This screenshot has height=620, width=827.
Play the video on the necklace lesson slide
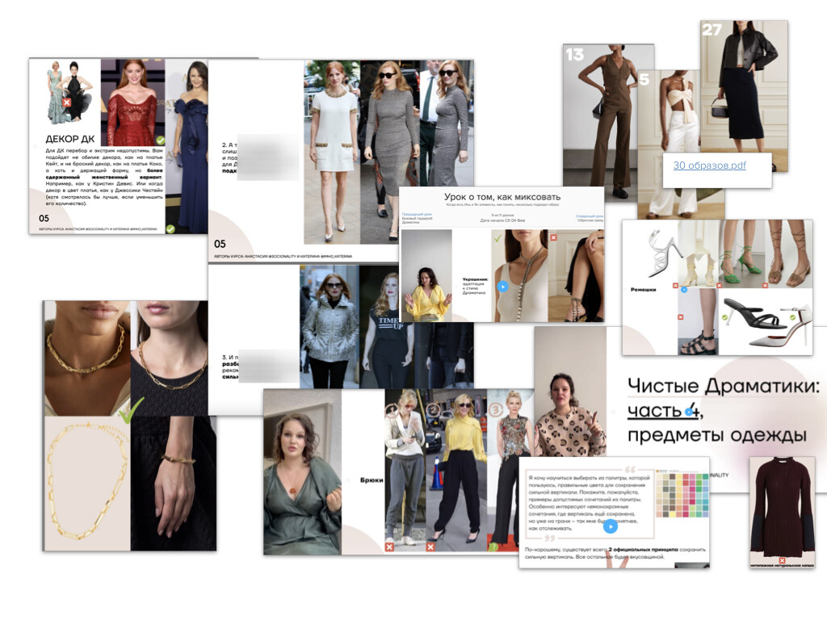502,286
